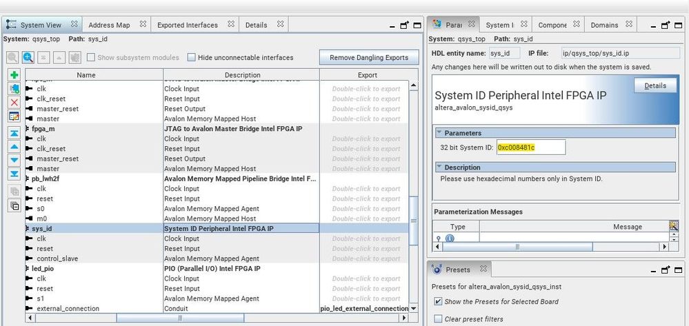Click the move down arrow icon

tap(14, 160)
